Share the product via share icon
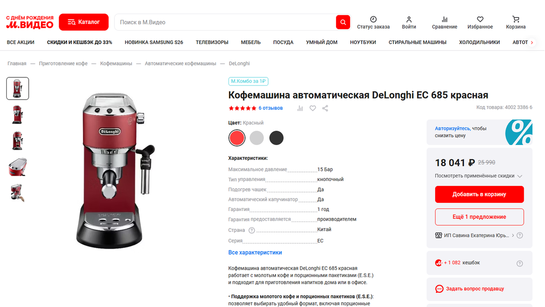 coord(325,108)
